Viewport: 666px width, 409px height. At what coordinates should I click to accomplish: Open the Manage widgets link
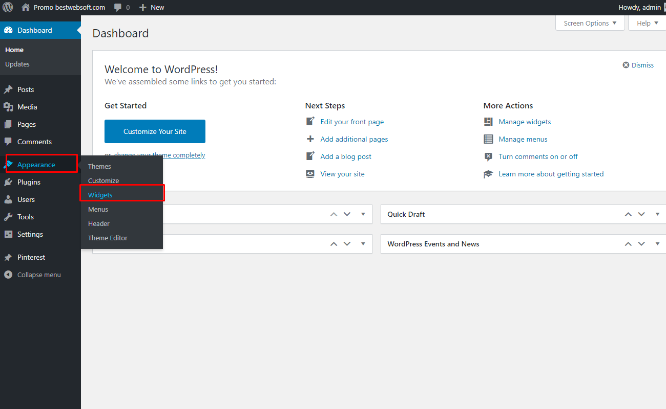click(525, 122)
